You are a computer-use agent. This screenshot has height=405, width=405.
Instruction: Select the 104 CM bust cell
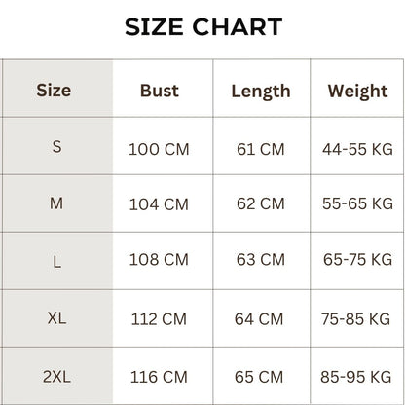click(x=159, y=204)
